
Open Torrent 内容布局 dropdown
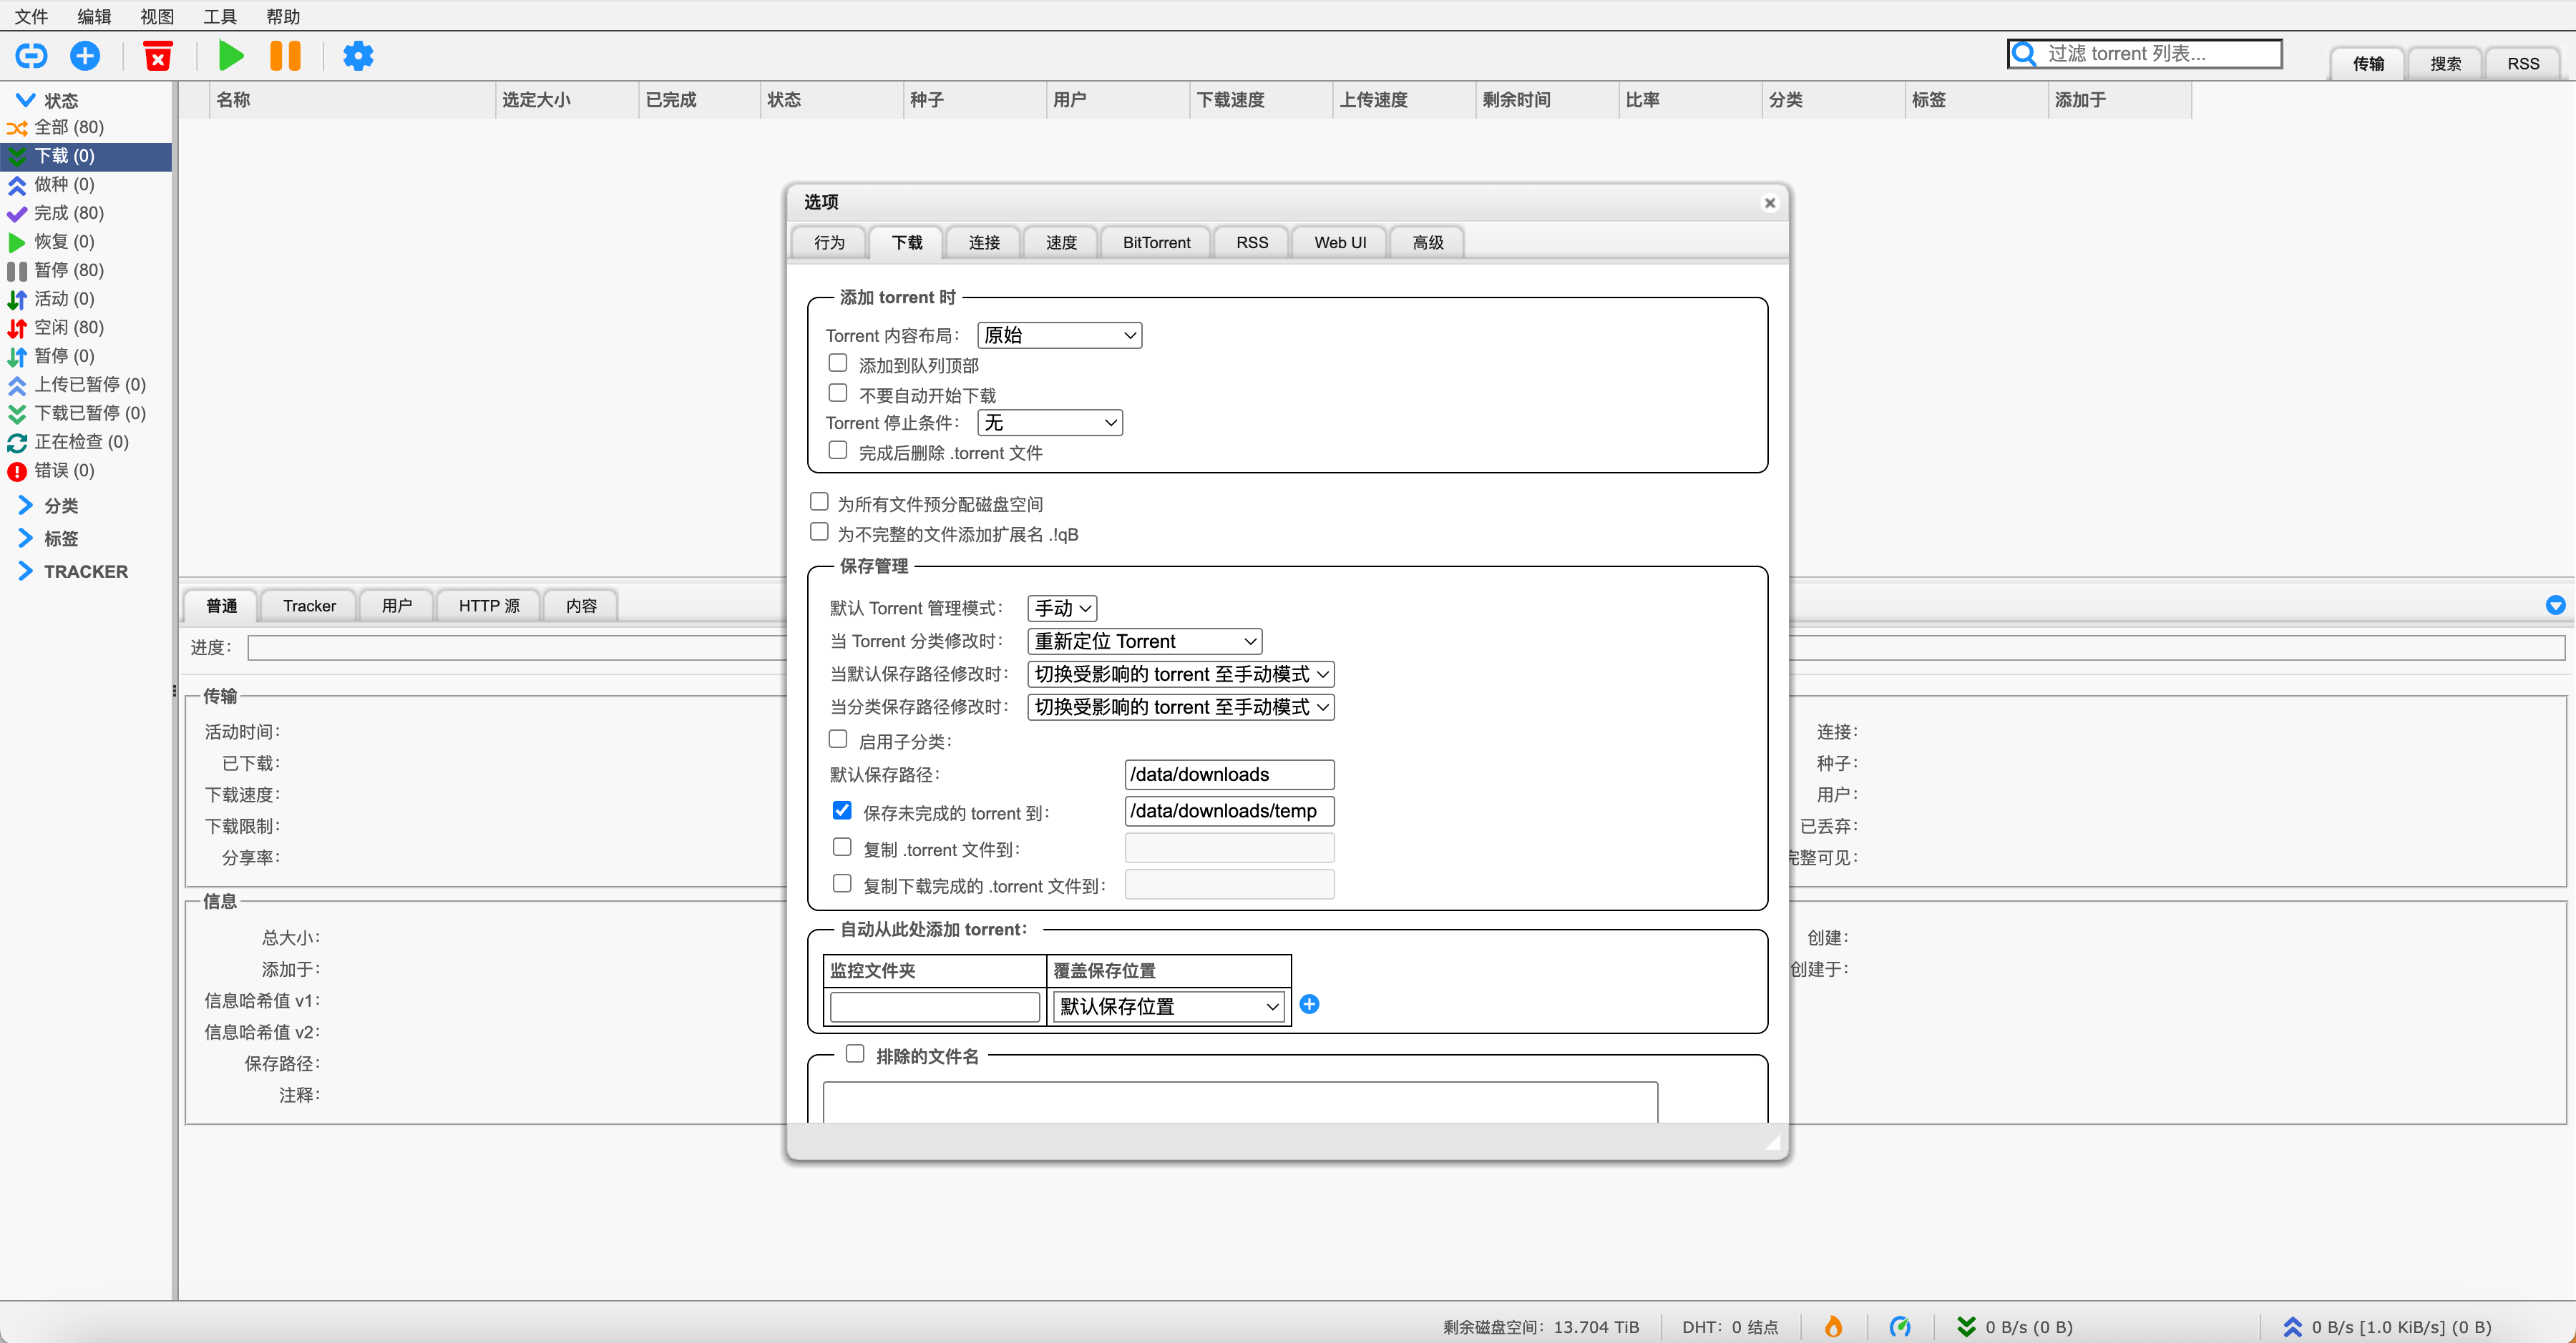click(x=1060, y=336)
